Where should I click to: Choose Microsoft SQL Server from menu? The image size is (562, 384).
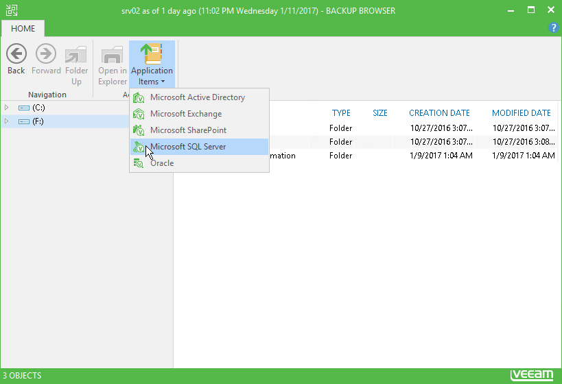tap(199, 147)
